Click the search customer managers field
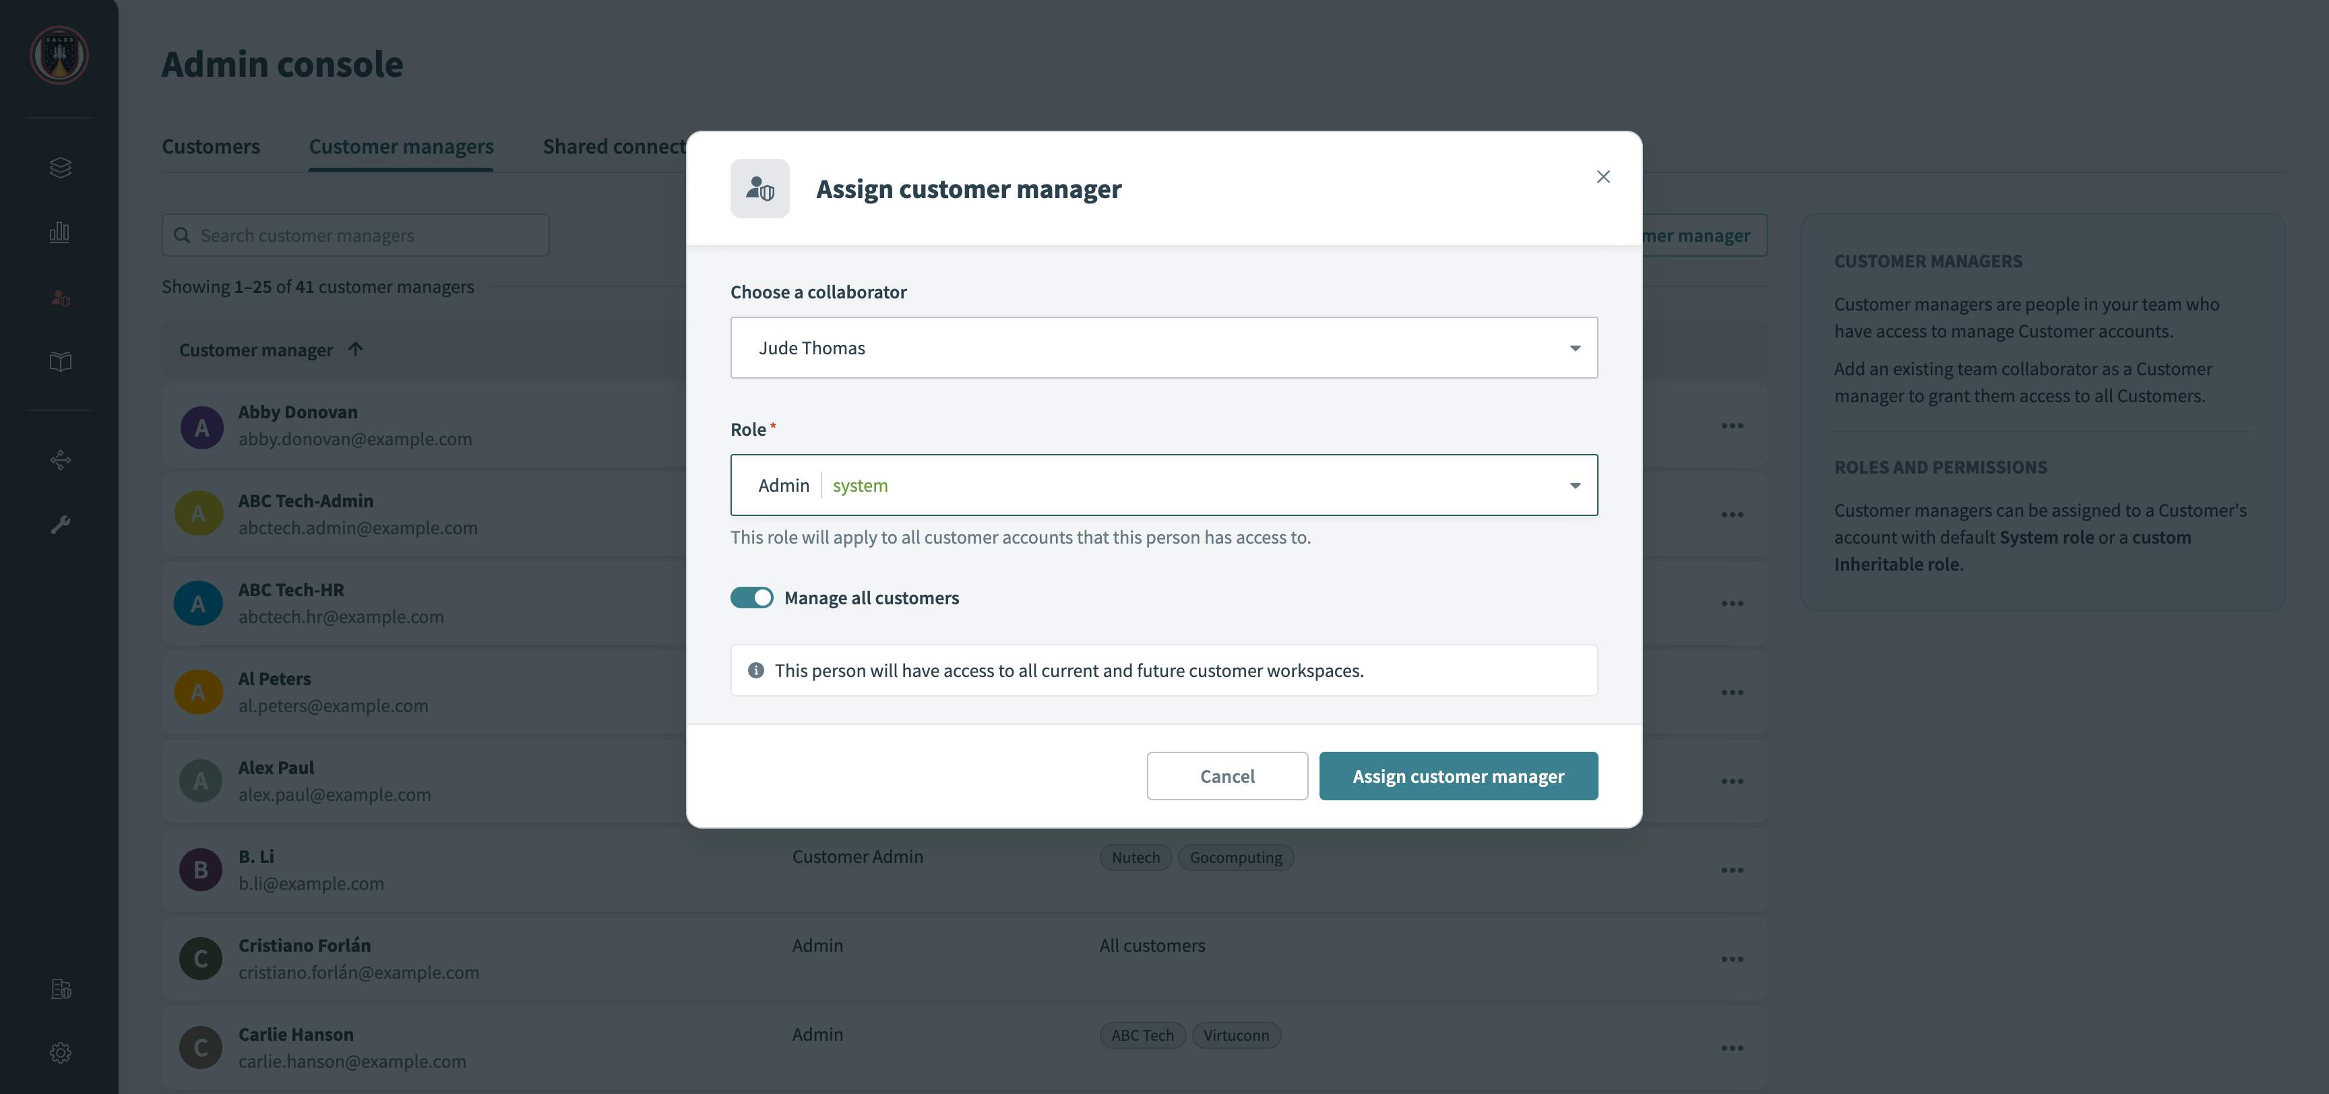The image size is (2329, 1094). 355,234
